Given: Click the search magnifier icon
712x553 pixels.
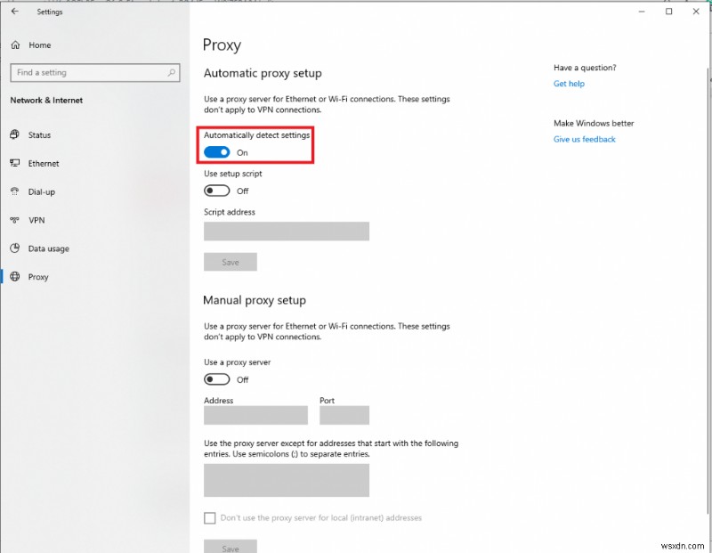Looking at the screenshot, I should click(x=171, y=72).
